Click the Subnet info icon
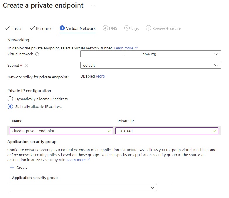229x198 pixels. point(27,66)
